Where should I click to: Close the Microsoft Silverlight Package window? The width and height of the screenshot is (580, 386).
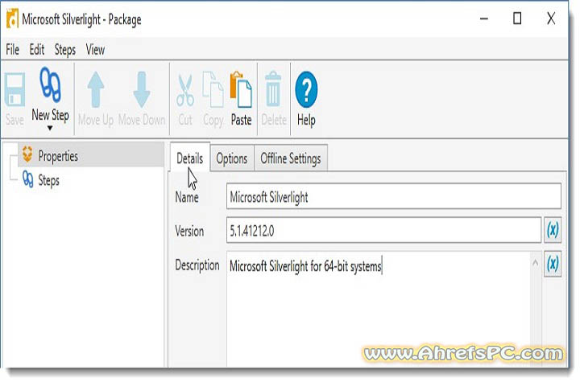point(551,18)
